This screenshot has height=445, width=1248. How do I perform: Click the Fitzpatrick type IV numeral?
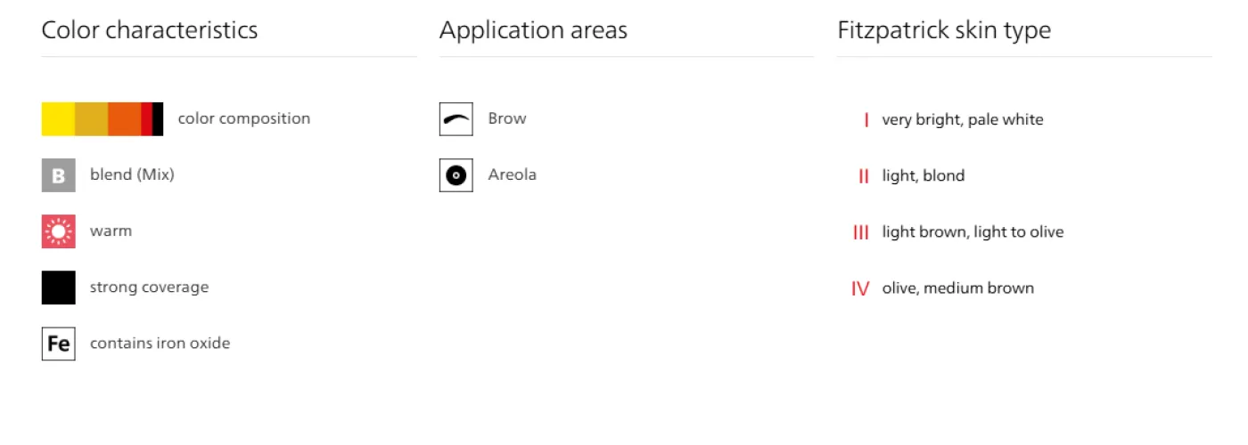point(860,288)
